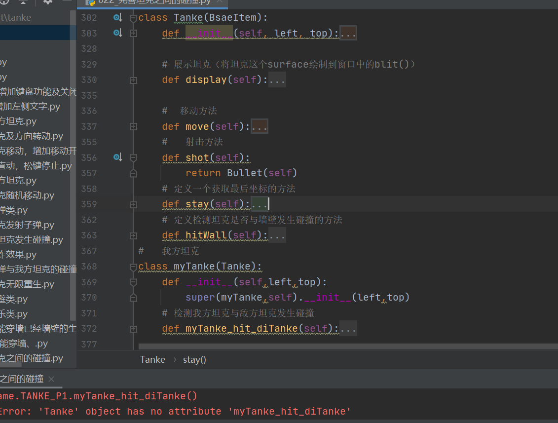This screenshot has width=558, height=423.
Task: Click Bullet in return Bullet(self)
Action: click(x=244, y=173)
